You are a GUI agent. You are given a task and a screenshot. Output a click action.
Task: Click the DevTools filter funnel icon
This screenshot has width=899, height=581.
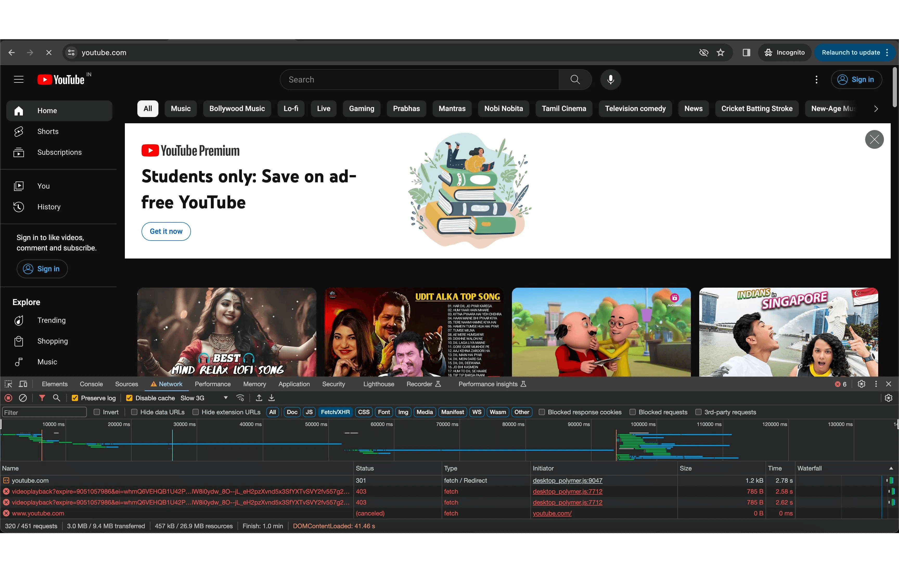(41, 398)
